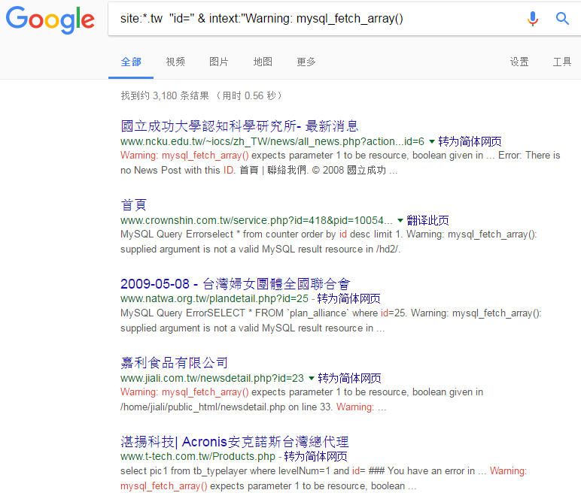Click the blue search magnifier icon
The height and width of the screenshot is (496, 581).
562,18
